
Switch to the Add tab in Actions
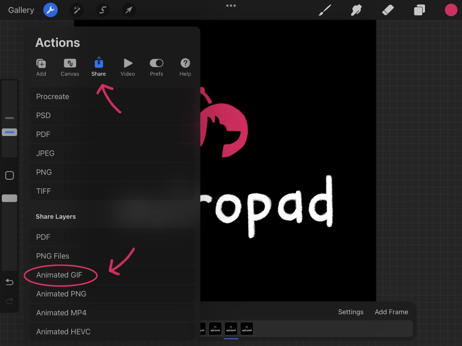click(41, 67)
